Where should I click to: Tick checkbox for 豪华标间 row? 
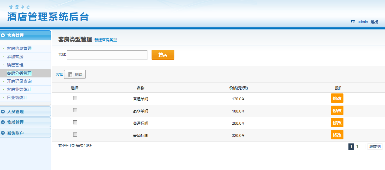75,134
